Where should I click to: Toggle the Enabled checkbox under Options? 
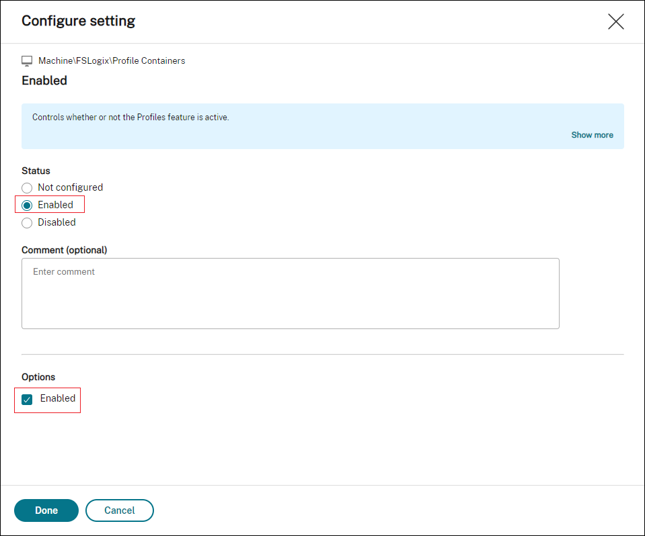pos(27,400)
